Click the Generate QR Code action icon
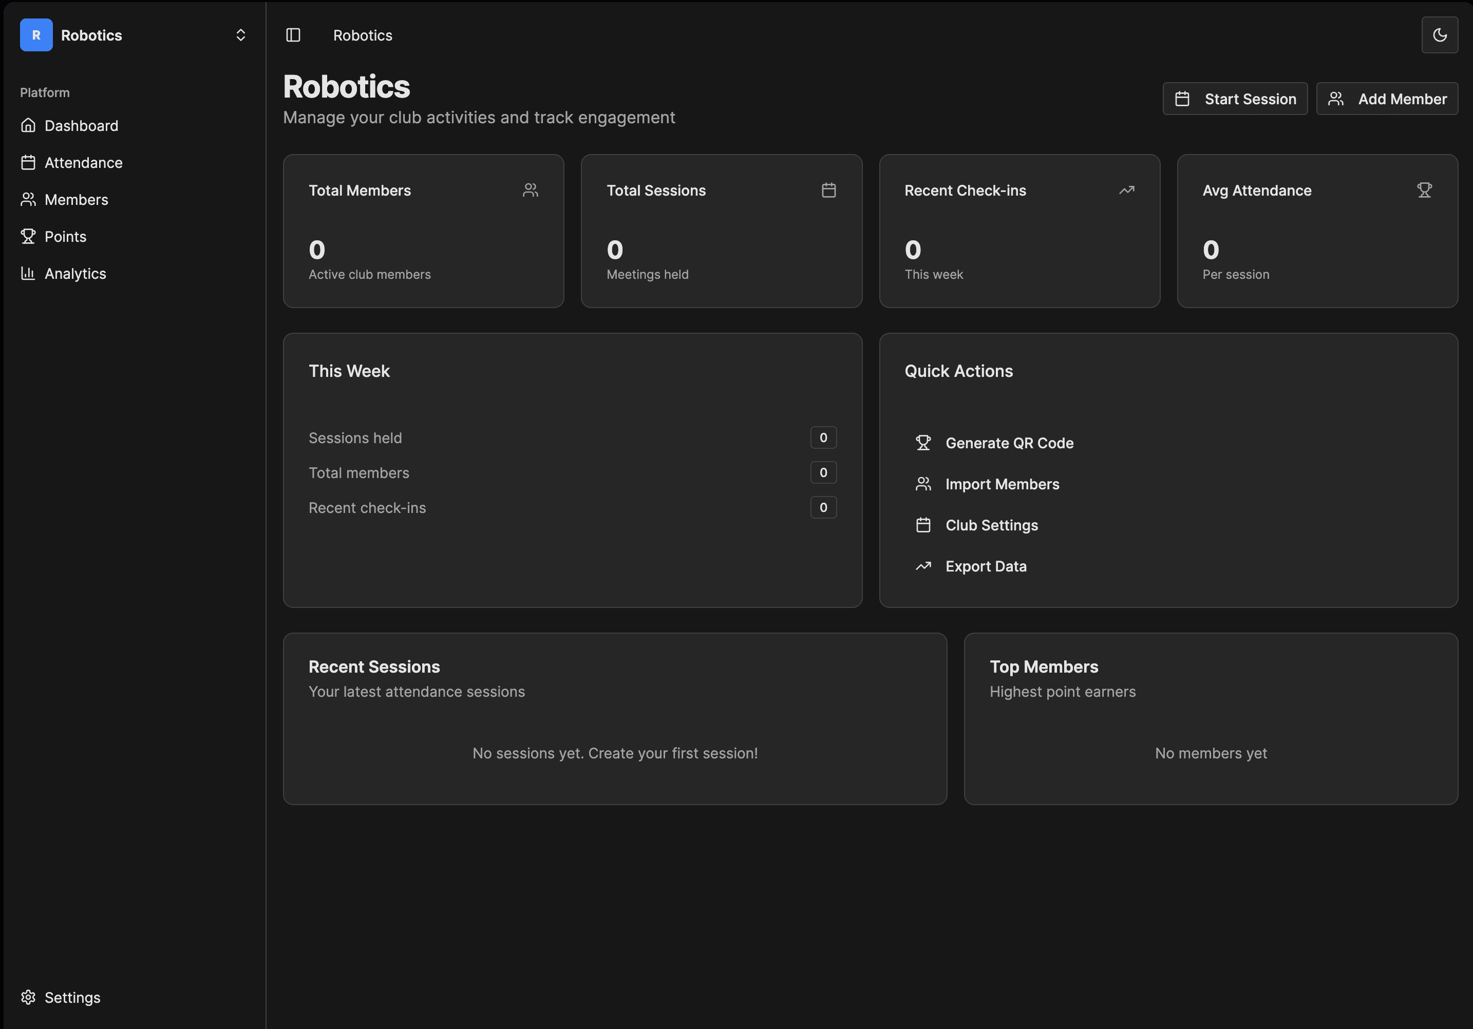The image size is (1473, 1029). click(924, 443)
